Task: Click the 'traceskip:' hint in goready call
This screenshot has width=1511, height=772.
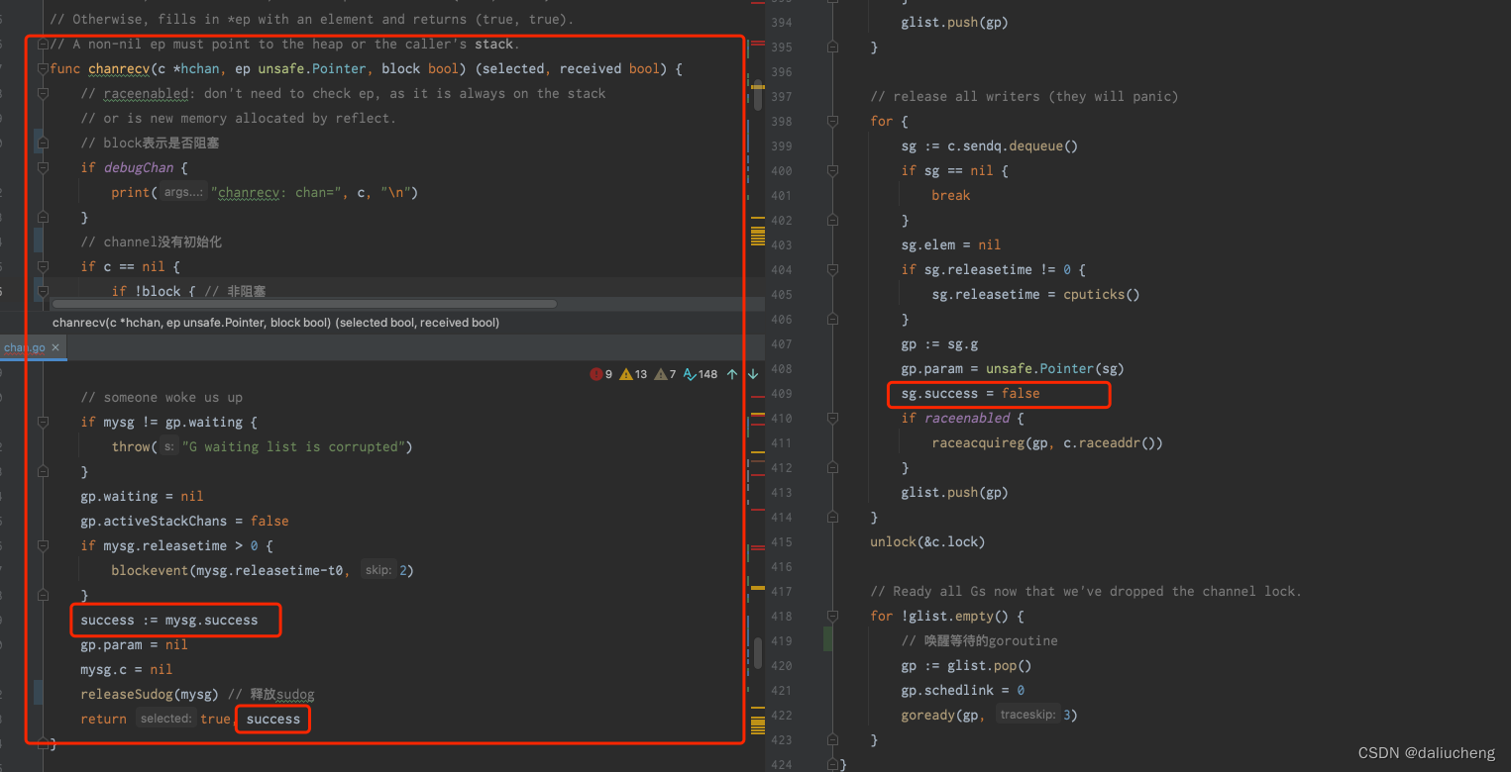Action: click(1028, 715)
